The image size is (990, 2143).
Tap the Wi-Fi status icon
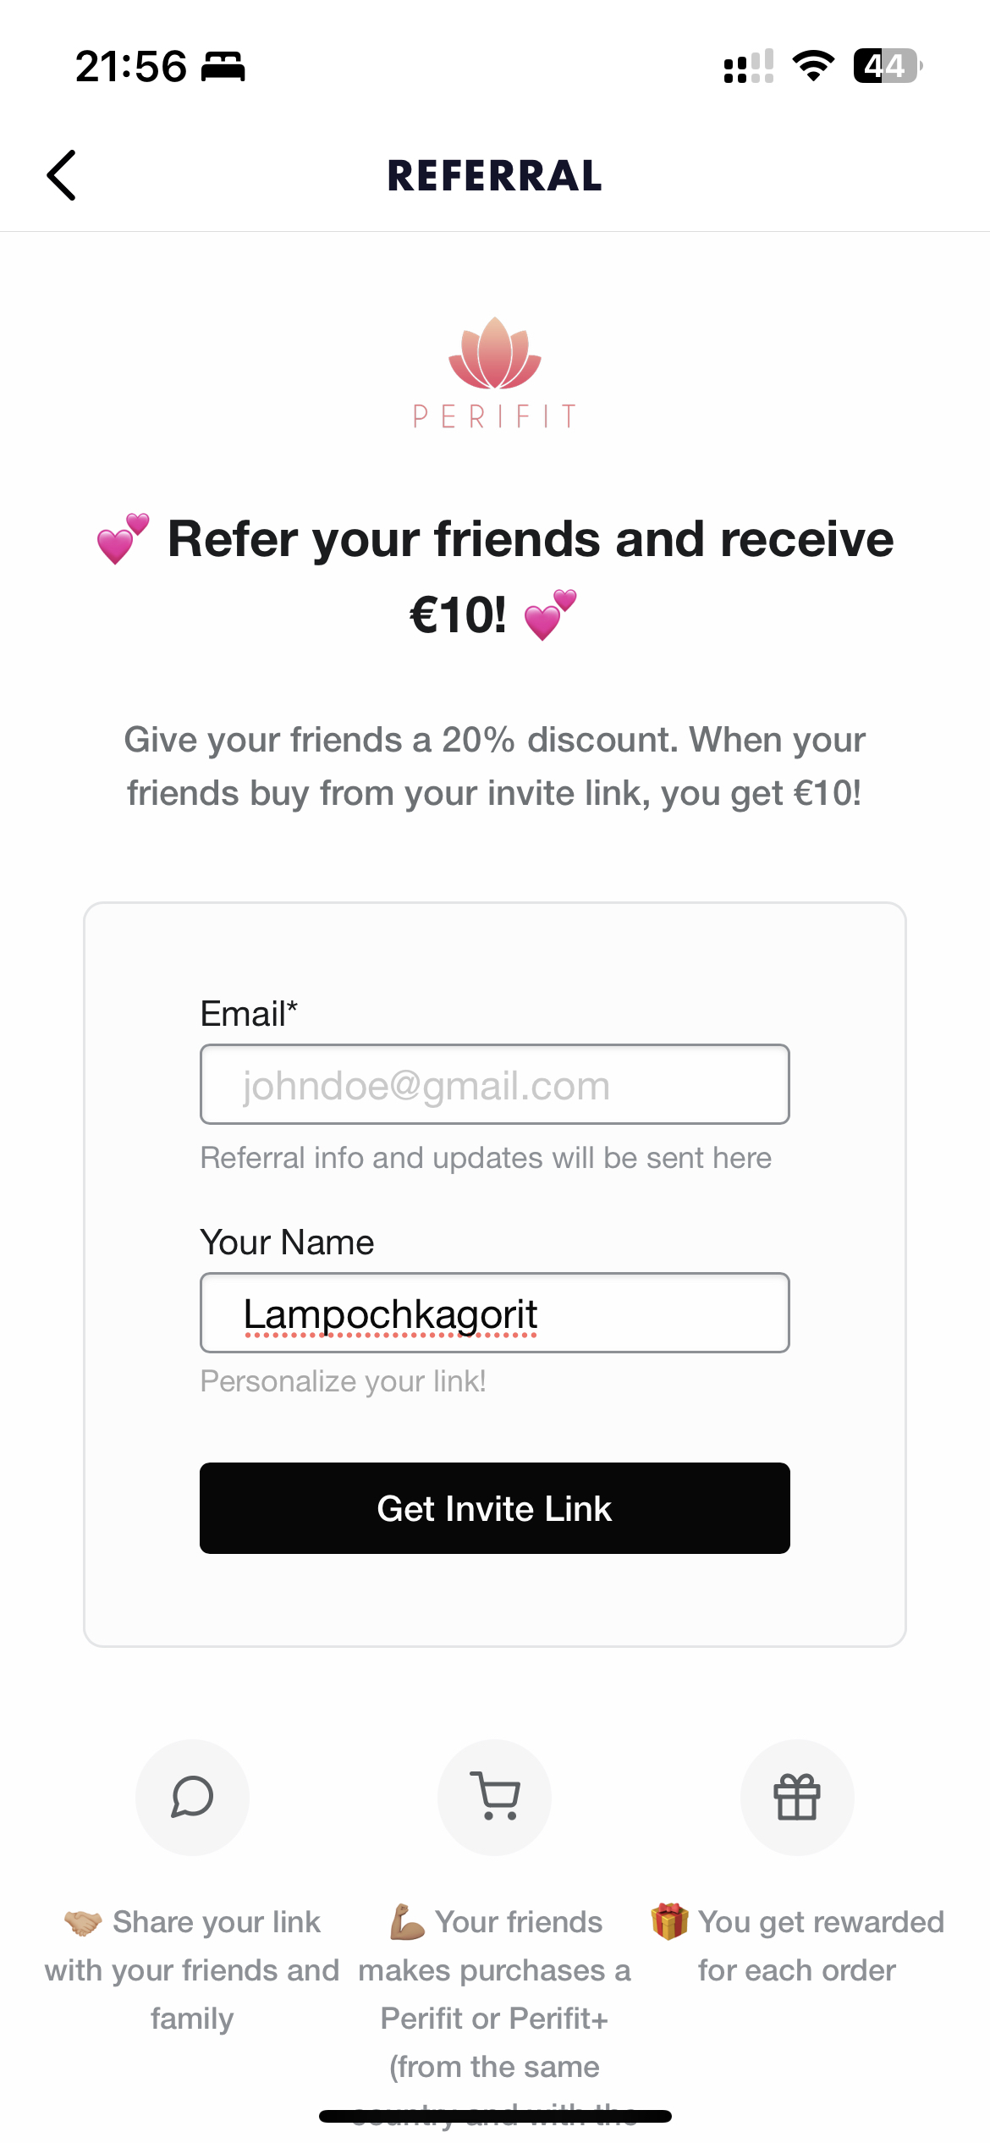pyautogui.click(x=813, y=66)
